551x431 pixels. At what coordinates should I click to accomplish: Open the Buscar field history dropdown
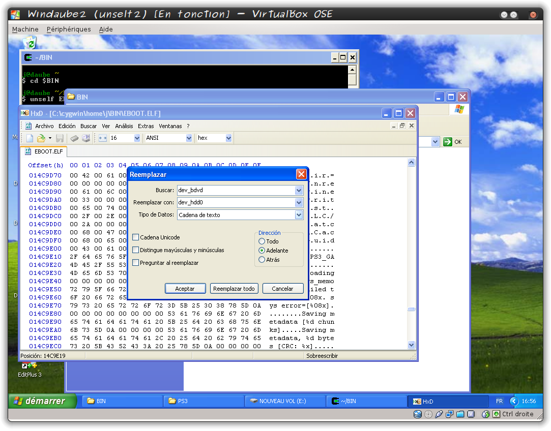tap(299, 191)
